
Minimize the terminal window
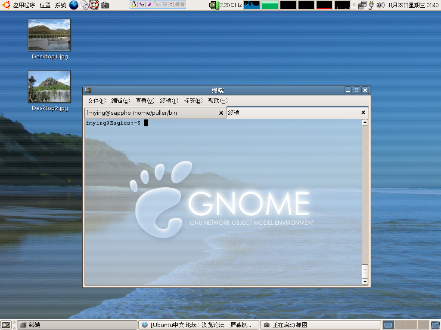(348, 90)
